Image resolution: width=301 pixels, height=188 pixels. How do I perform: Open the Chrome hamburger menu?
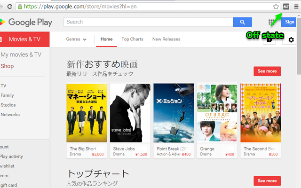[296, 7]
